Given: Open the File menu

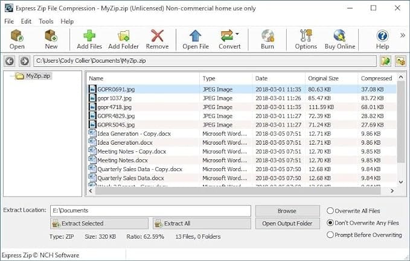Looking at the screenshot, I should pos(9,22).
